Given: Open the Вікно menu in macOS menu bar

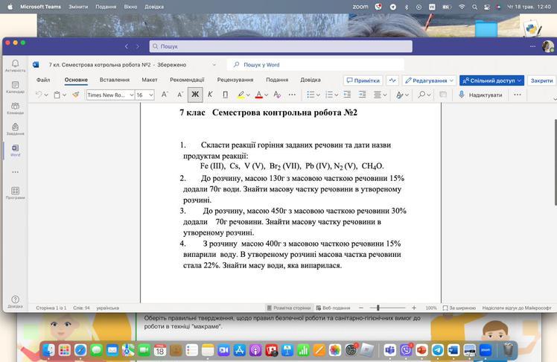Looking at the screenshot, I should point(130,7).
